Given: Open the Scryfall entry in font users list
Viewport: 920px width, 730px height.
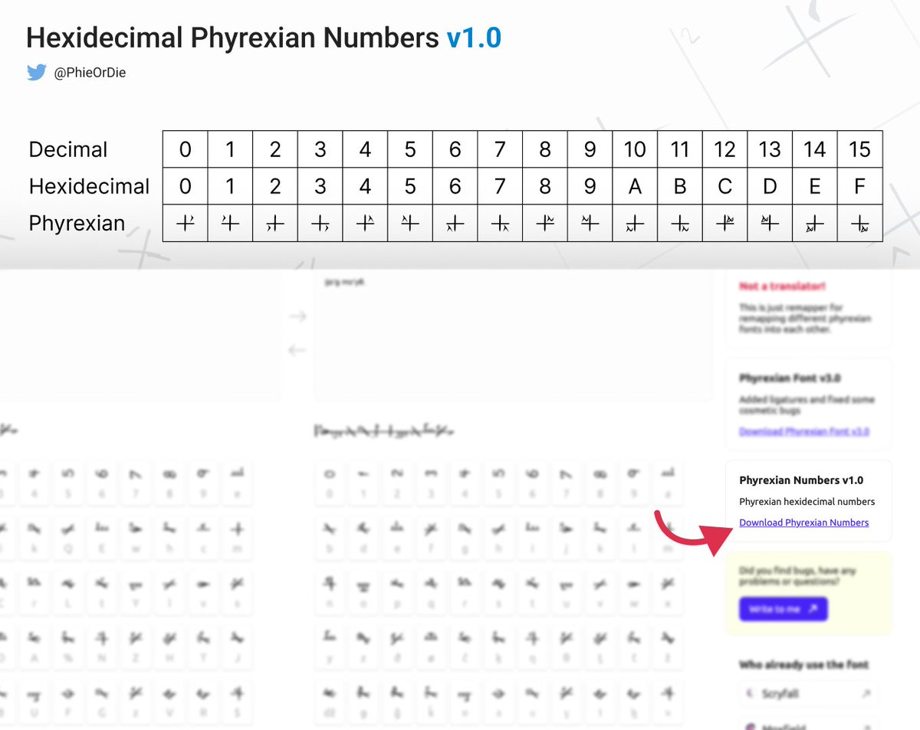Looking at the screenshot, I should tap(808, 693).
